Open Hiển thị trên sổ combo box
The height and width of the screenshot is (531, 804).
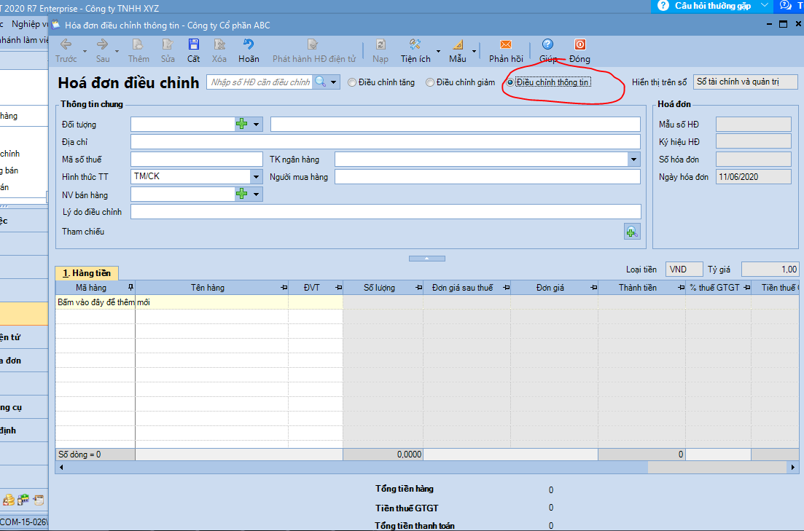tap(745, 82)
